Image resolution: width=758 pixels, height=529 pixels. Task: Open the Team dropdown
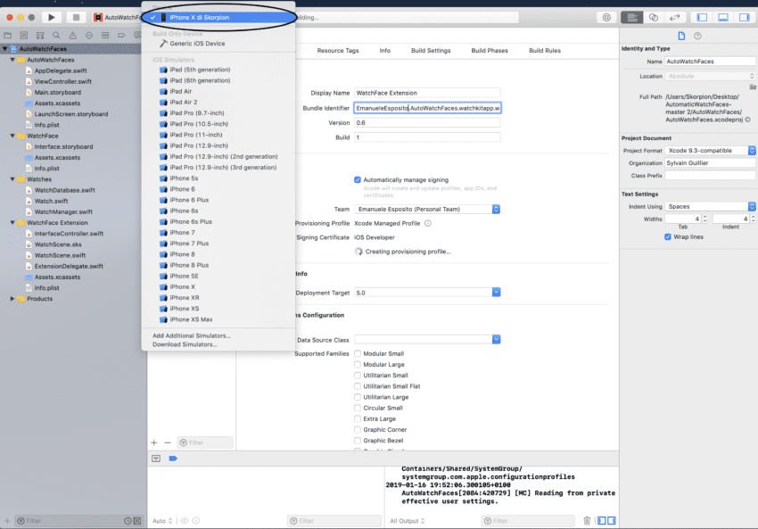(x=427, y=210)
